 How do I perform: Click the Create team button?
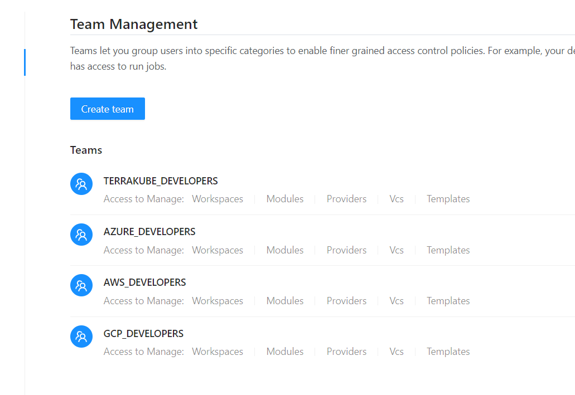[107, 109]
